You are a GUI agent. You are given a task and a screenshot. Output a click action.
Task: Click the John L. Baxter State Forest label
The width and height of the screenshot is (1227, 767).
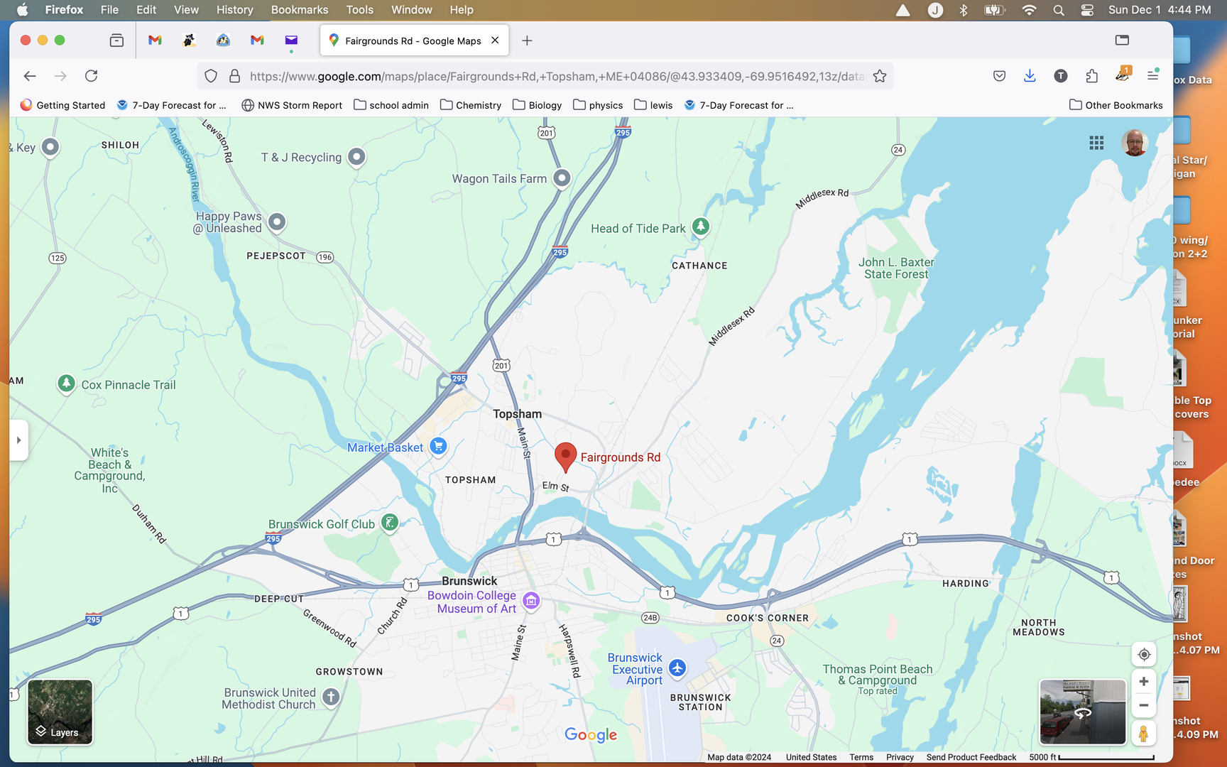coord(896,268)
